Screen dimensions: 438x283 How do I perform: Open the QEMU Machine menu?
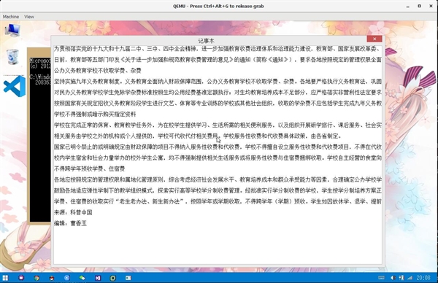pos(11,17)
